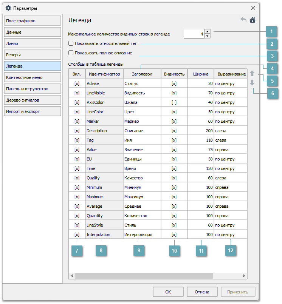Decrease max visible legend rows with down spinner
The height and width of the screenshot is (304, 282).
point(207,36)
